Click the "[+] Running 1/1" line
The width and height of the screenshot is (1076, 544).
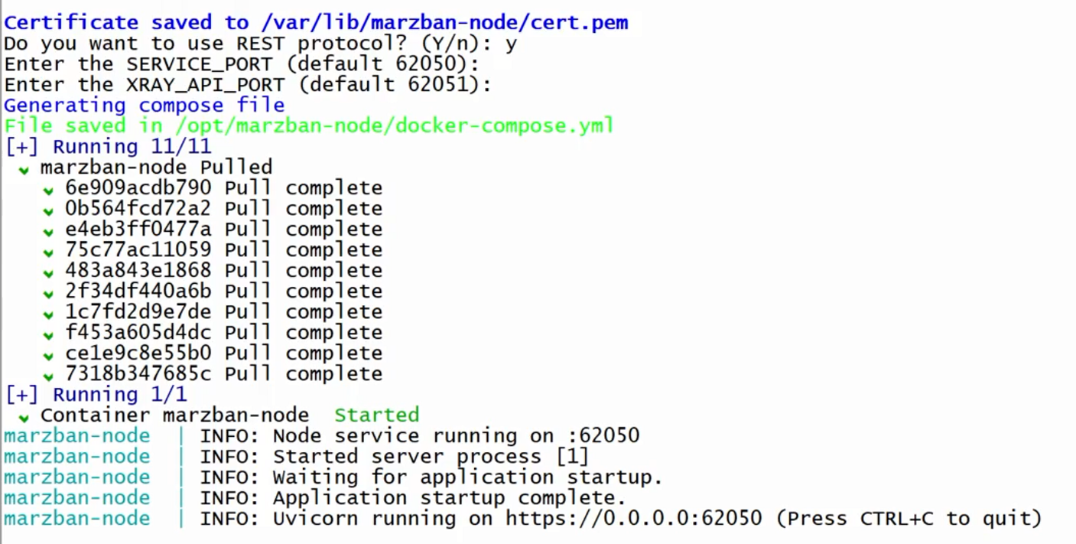96,394
